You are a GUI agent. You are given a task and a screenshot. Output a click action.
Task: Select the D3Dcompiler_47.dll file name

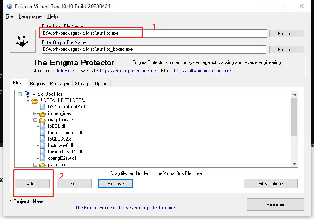tap(66, 107)
